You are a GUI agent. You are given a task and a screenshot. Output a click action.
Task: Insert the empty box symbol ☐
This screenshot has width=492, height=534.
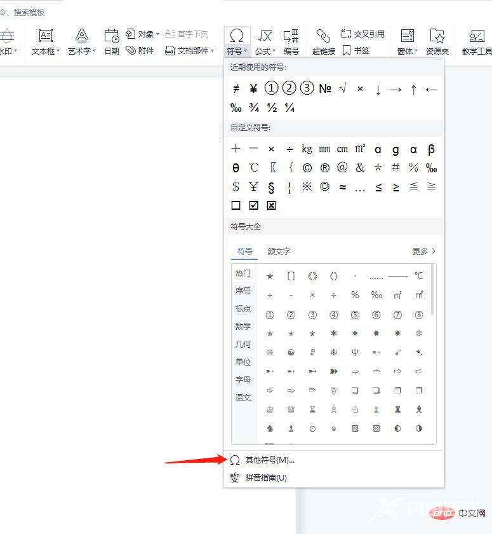(x=236, y=205)
